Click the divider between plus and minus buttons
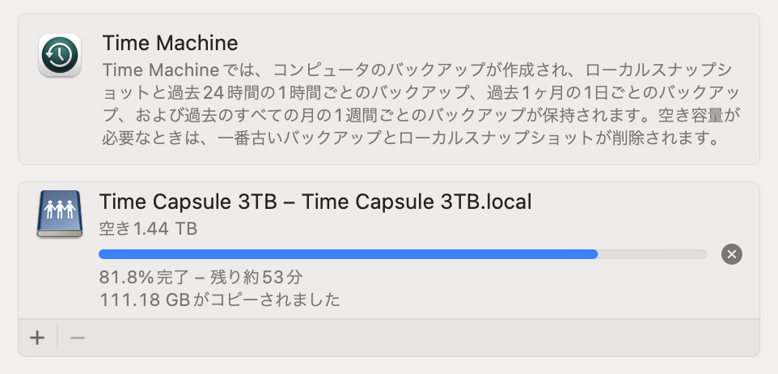Image resolution: width=778 pixels, height=374 pixels. pyautogui.click(x=57, y=338)
